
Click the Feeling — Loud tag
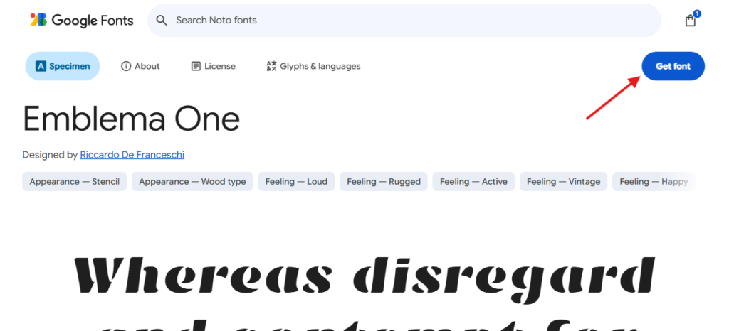(x=296, y=181)
